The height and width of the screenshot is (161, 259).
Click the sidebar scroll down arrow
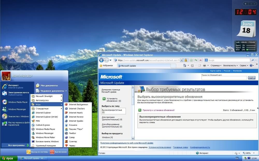[x=133, y=138]
